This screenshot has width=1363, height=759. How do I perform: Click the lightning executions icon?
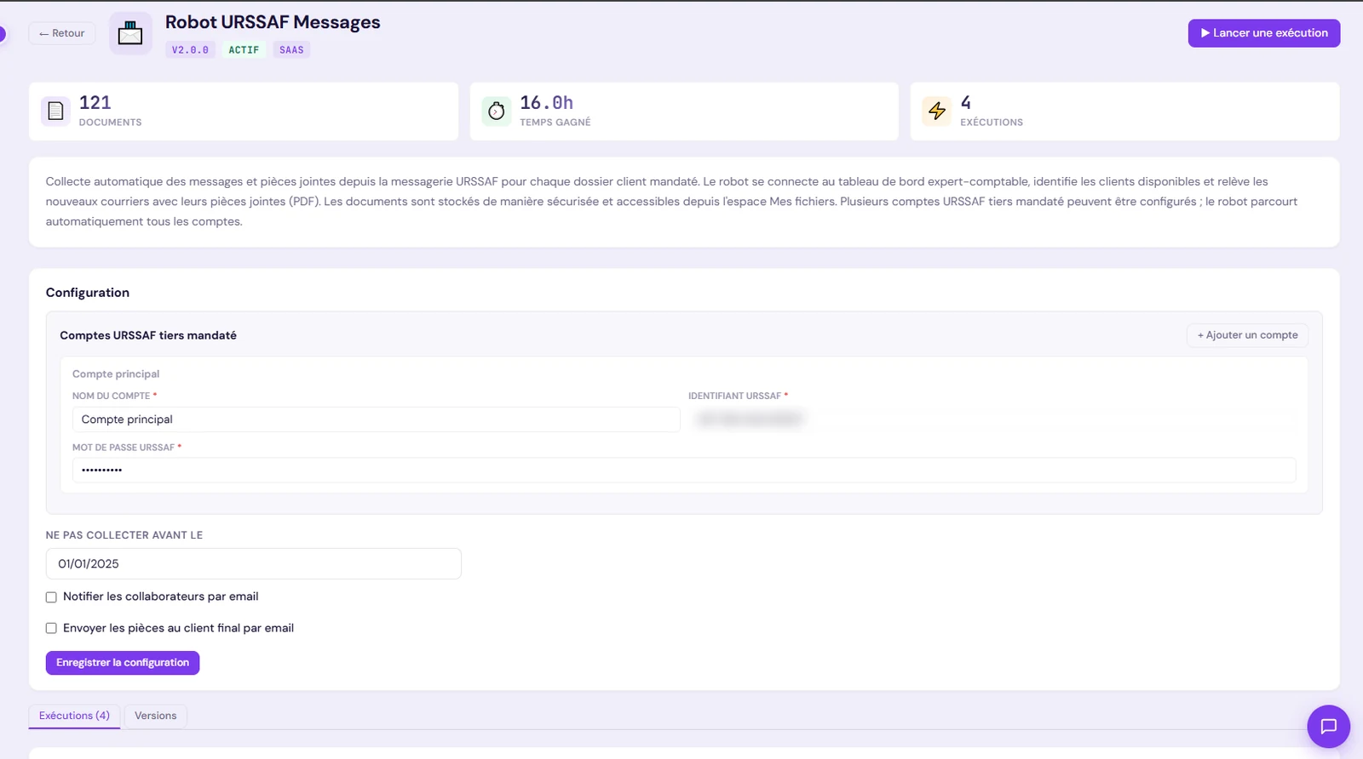click(x=937, y=111)
